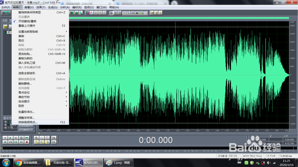Click the level meters window toolbar icon
This screenshot has width=298, height=167.
(141, 13)
